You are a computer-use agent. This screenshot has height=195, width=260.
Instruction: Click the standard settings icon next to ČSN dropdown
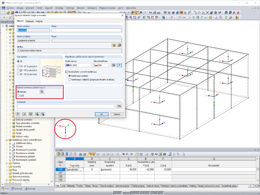click(x=114, y=65)
